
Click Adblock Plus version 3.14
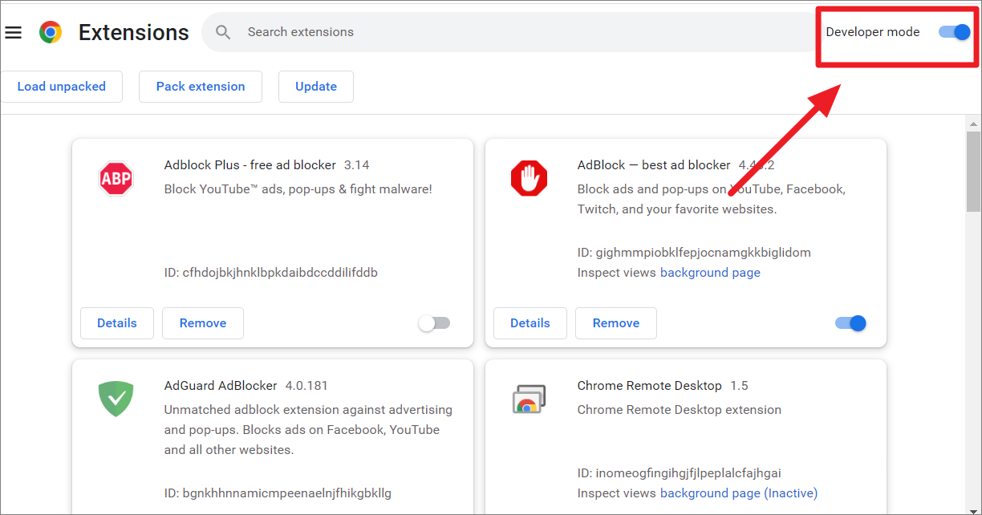point(356,165)
